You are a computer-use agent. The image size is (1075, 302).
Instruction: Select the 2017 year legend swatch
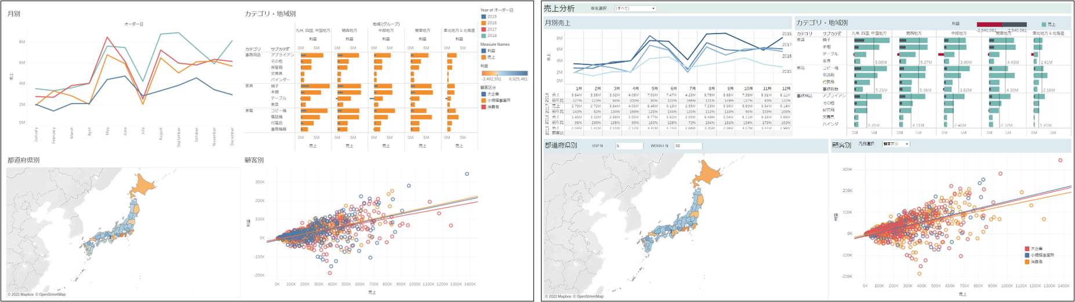tap(484, 30)
